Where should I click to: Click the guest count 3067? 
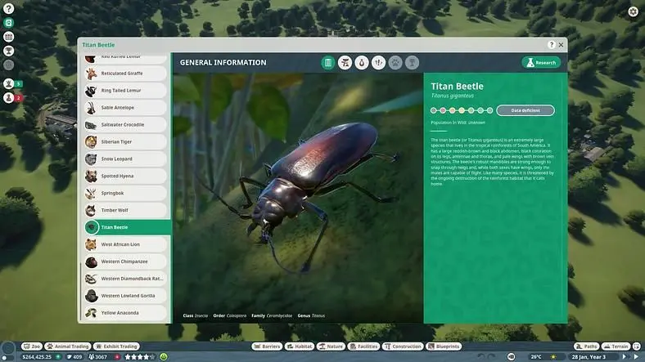tap(98, 357)
